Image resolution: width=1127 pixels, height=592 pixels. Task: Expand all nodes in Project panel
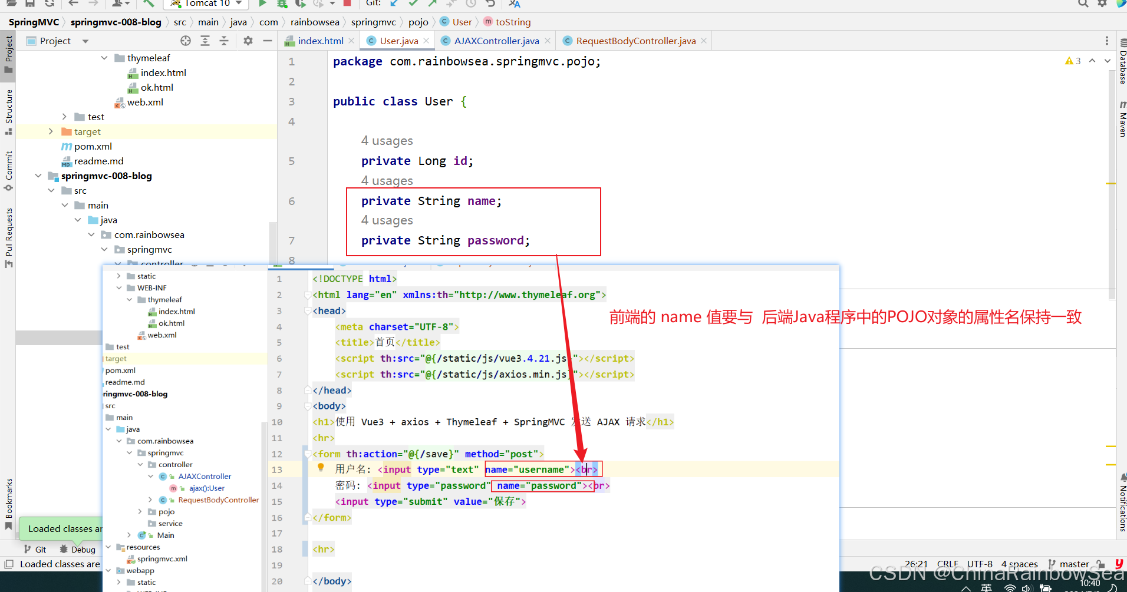pyautogui.click(x=205, y=41)
